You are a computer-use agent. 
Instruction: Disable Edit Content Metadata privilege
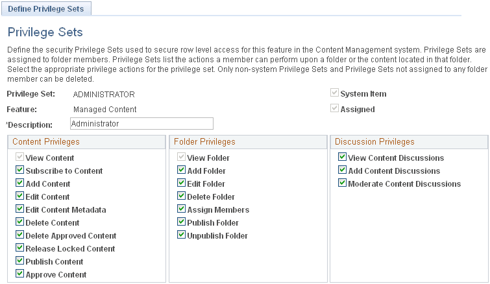[20, 210]
